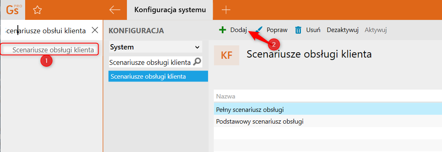Switch to Konfiguracja systemu tab
Screen dimensions: 442x152
point(170,10)
